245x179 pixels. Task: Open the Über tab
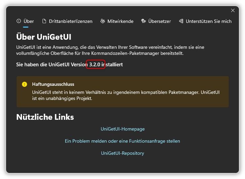point(25,21)
